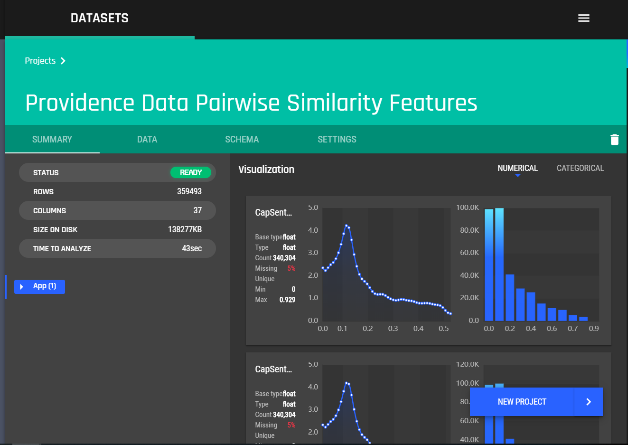
Task: Click the DATASETS header title
Action: [x=100, y=18]
